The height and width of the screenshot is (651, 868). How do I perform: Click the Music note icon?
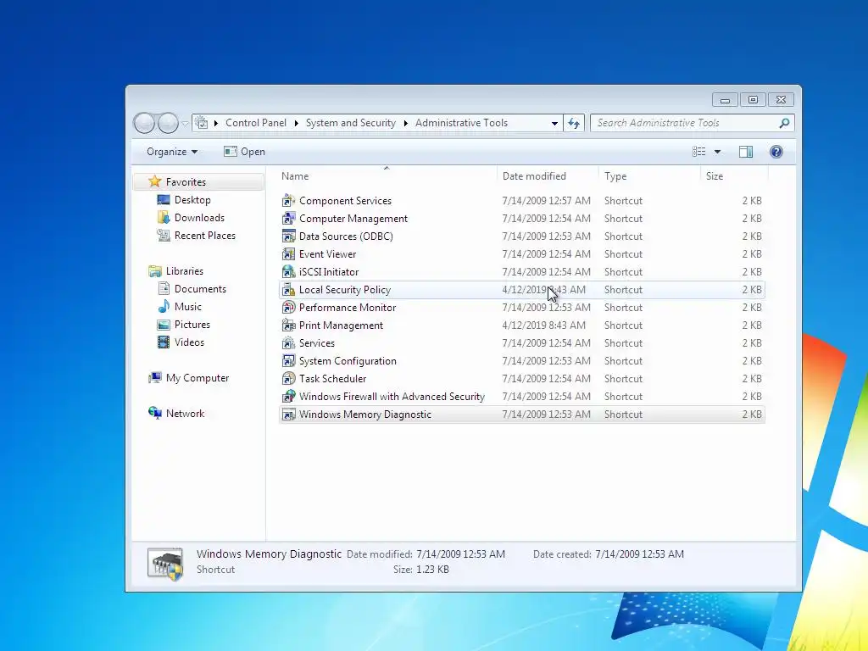pyautogui.click(x=164, y=307)
